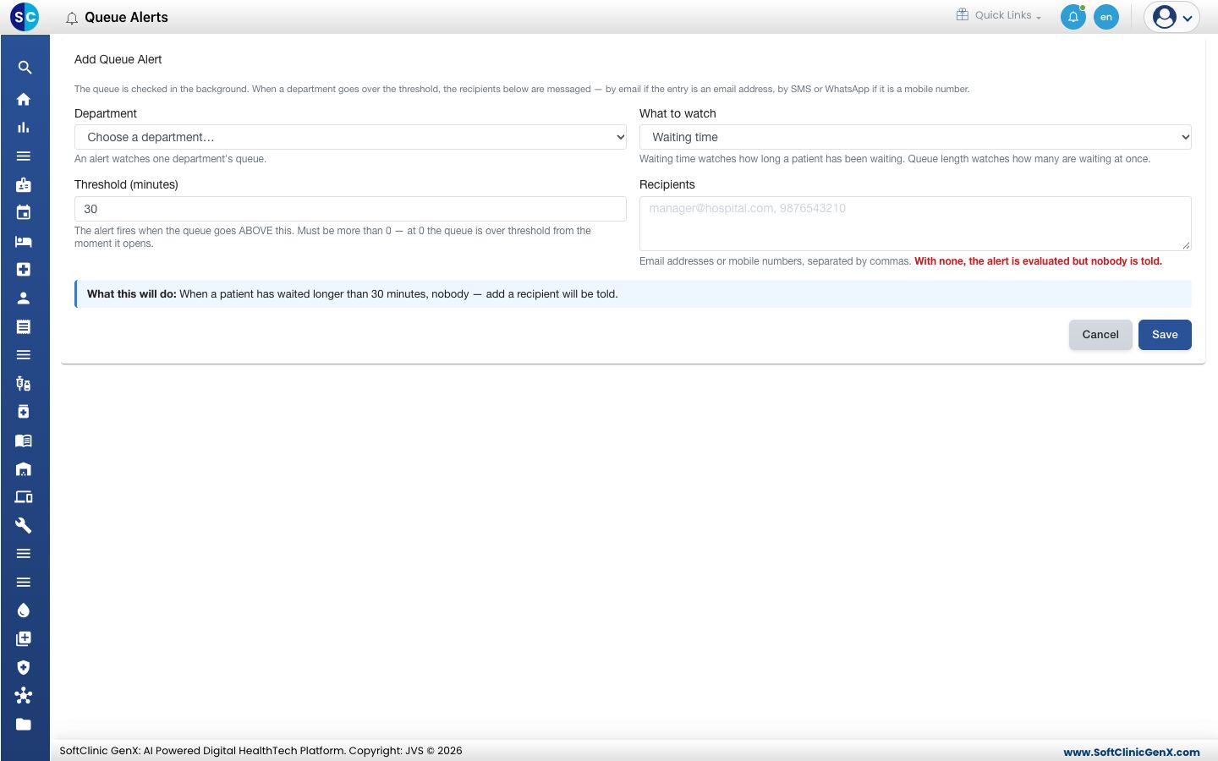Image resolution: width=1218 pixels, height=761 pixels.
Task: Open the bar chart icon in sidebar
Action: [x=24, y=128]
